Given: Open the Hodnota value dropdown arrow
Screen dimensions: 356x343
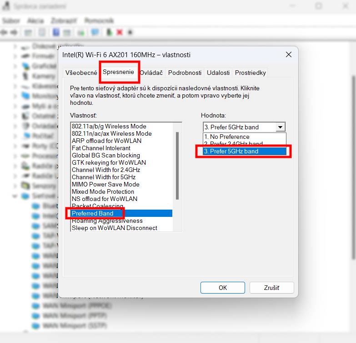Looking at the screenshot, I should click(281, 127).
